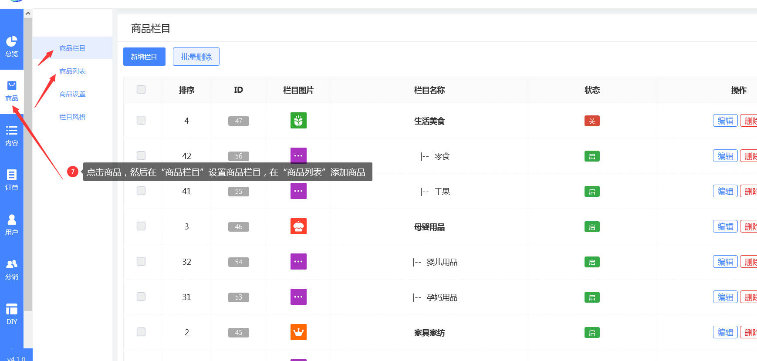Check the select-all checkbox in table header
Image resolution: width=757 pixels, height=361 pixels.
141,90
